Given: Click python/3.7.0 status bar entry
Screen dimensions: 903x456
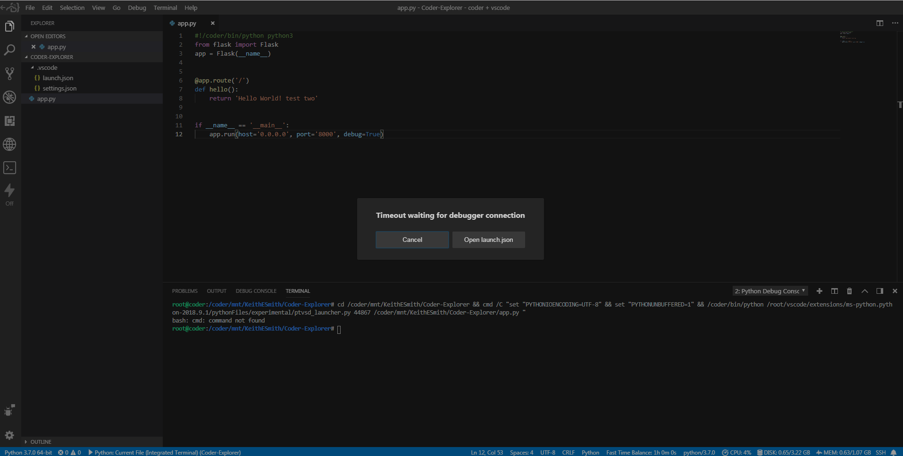Looking at the screenshot, I should [x=699, y=452].
